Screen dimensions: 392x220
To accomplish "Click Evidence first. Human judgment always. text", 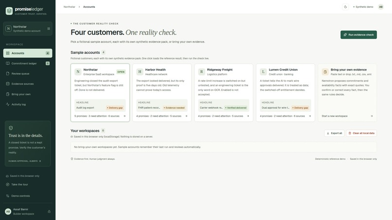I will coord(94,159).
